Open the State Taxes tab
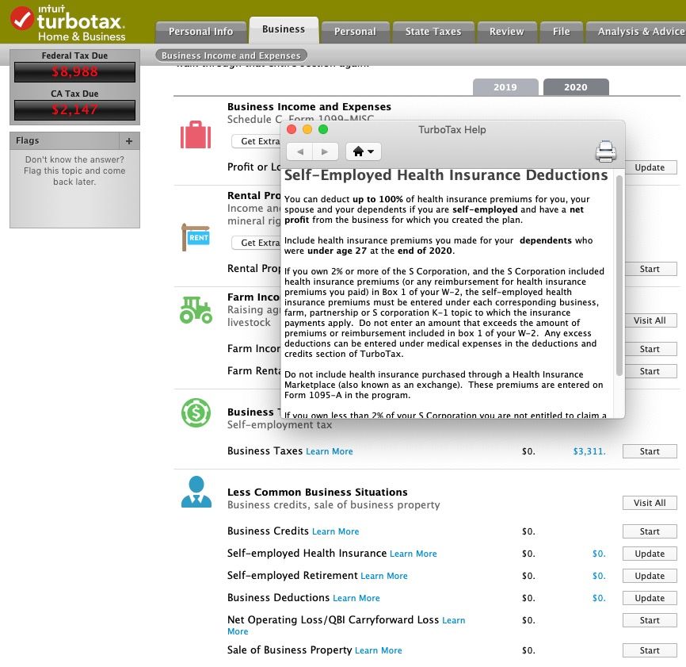Screen dimensions: 686x667 (x=433, y=32)
